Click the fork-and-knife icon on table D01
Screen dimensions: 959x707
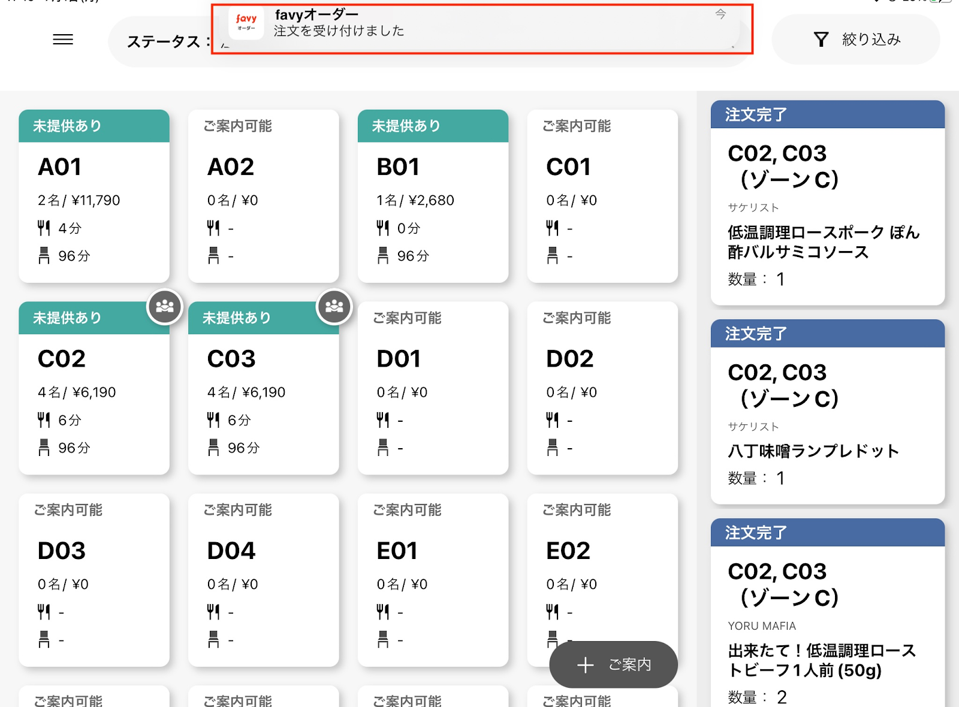[383, 420]
